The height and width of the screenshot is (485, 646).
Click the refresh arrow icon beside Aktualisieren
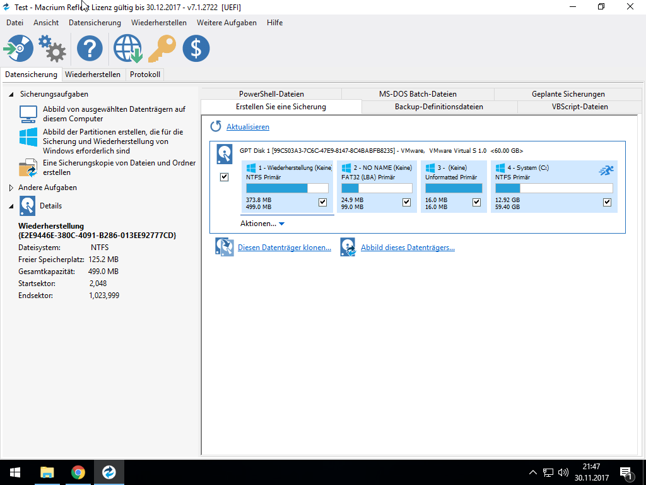(x=216, y=126)
